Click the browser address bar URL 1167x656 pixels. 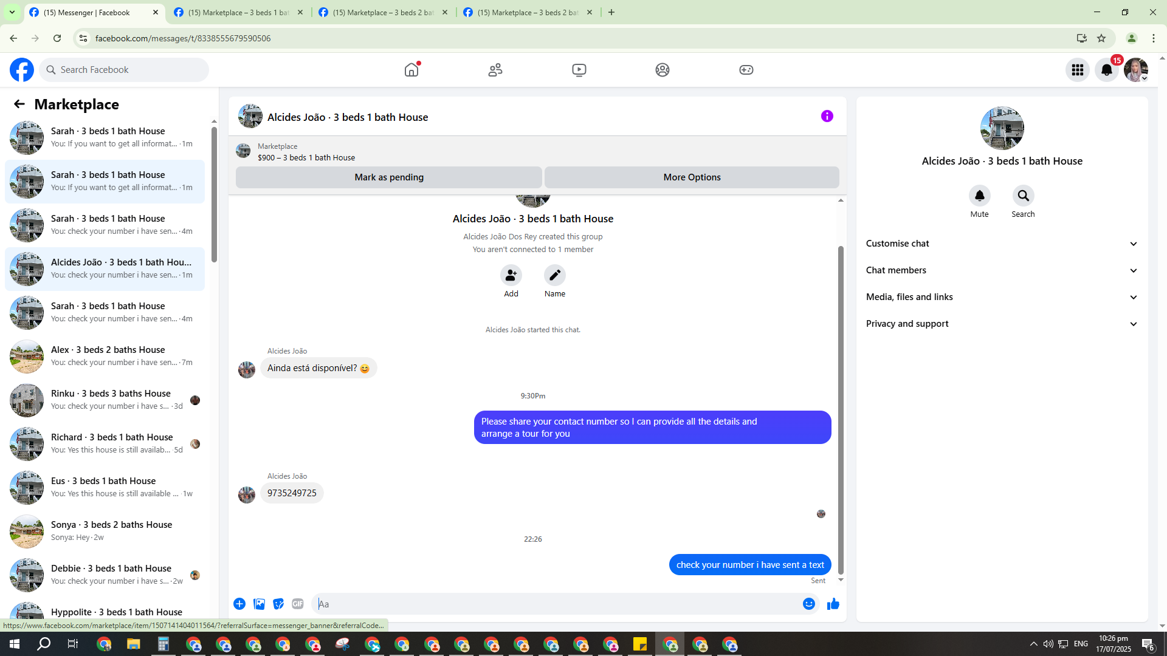pyautogui.click(x=182, y=38)
